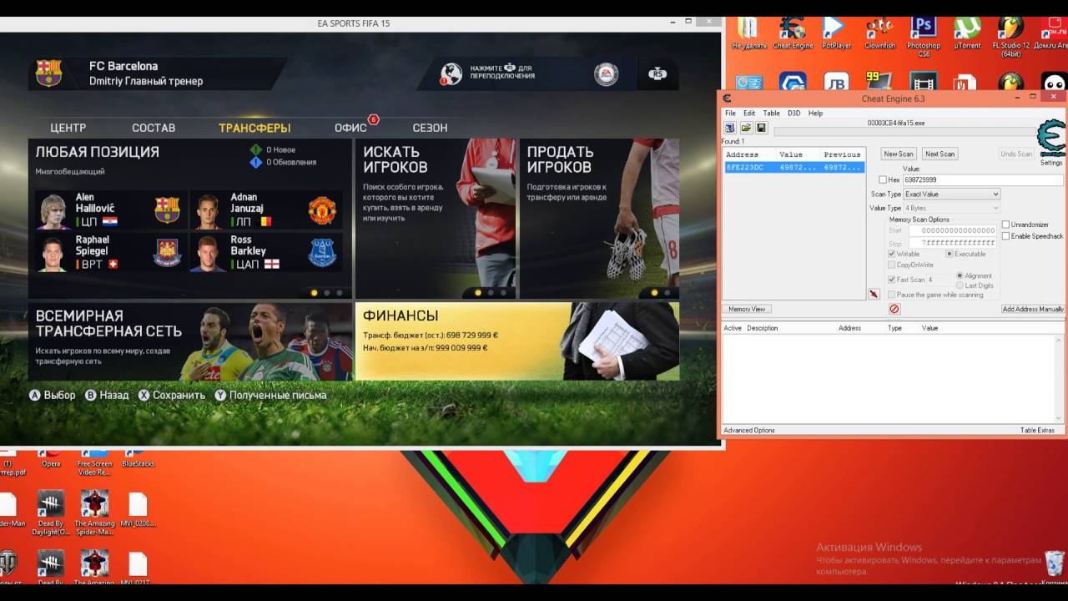Select the Alignment radio button
Viewport: 1068px width, 601px height.
[960, 275]
